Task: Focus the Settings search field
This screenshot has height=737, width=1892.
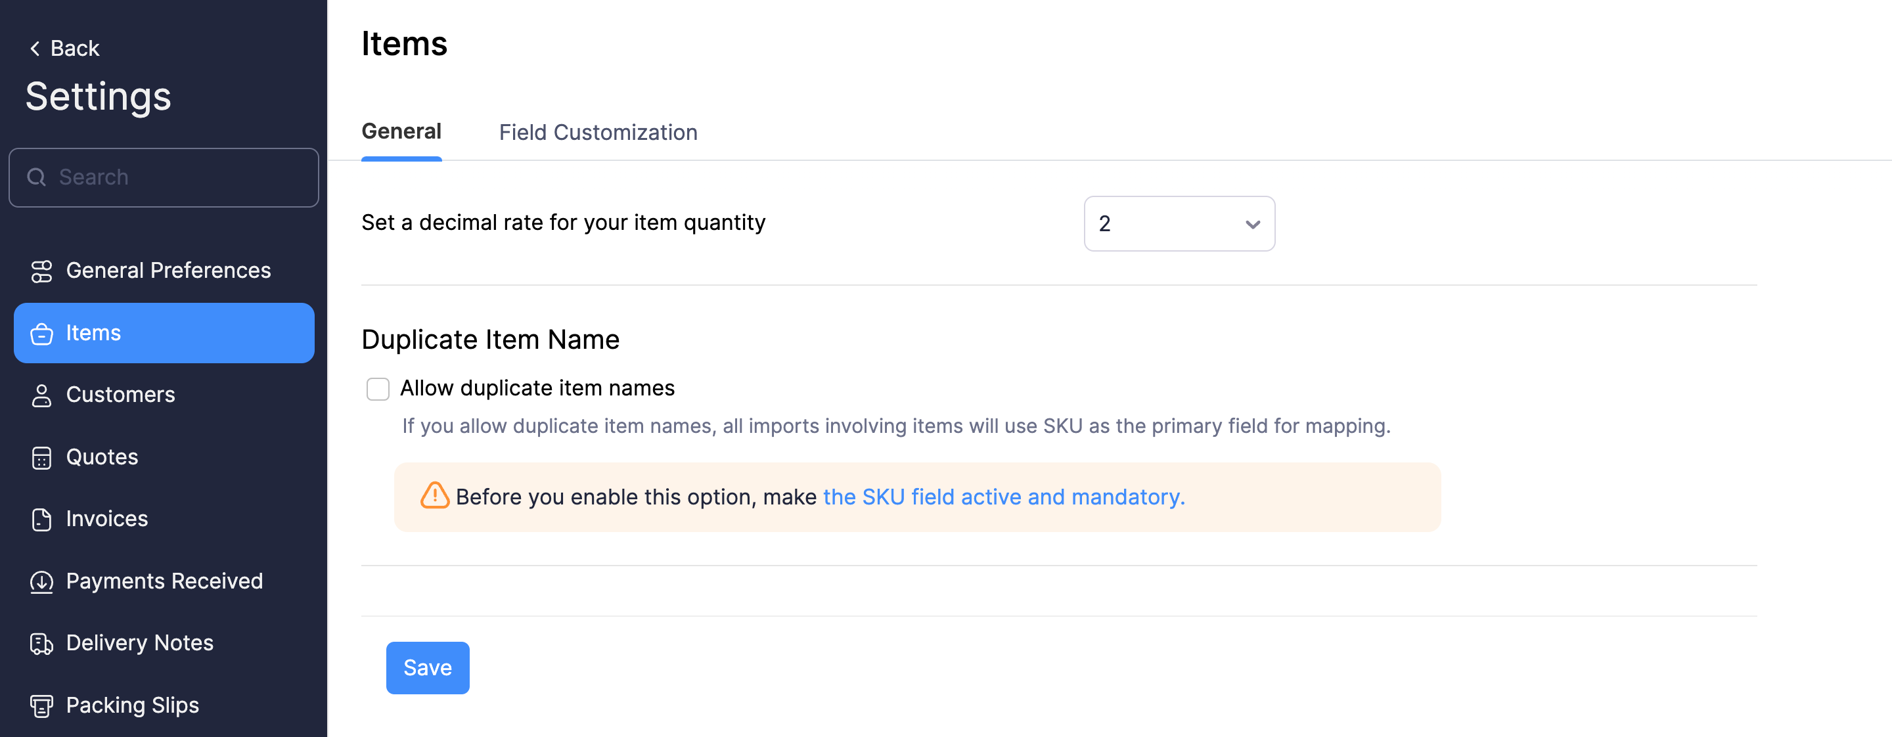Action: pos(176,177)
